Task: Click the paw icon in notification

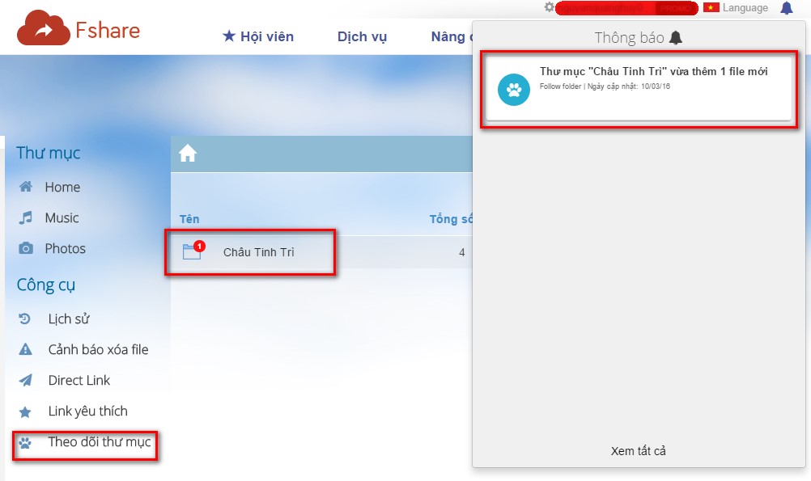Action: (514, 89)
